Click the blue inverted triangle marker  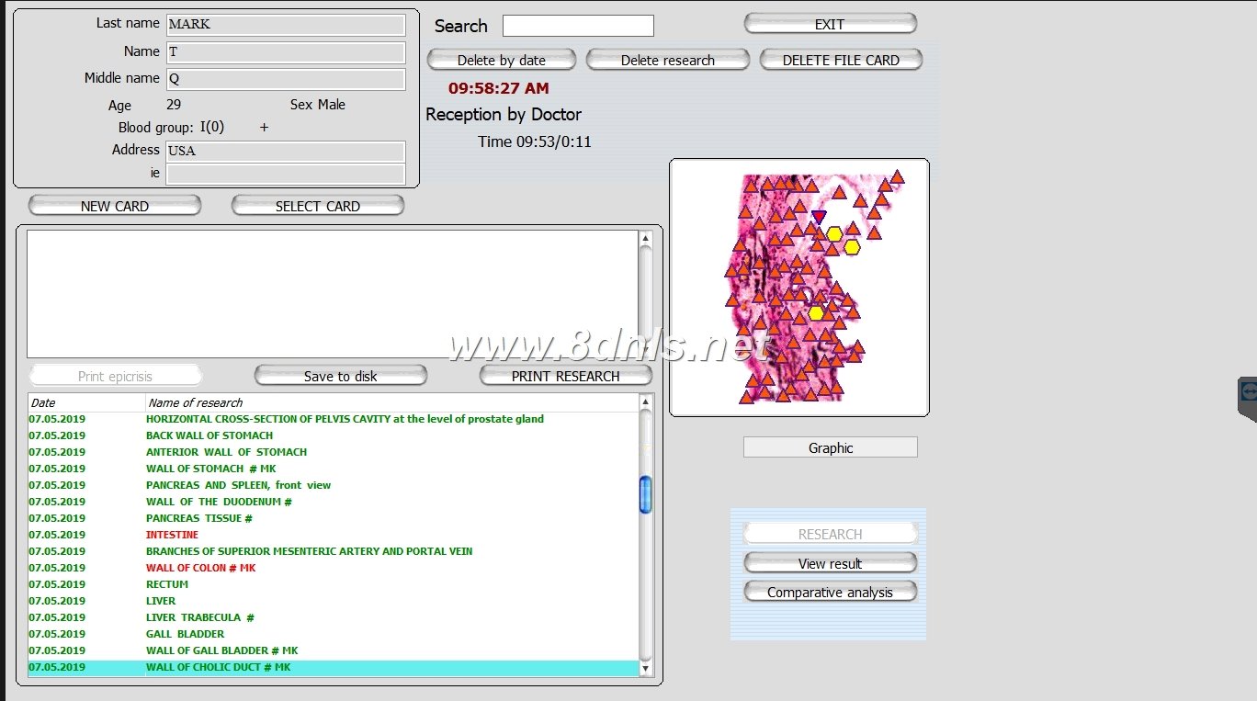[x=819, y=217]
